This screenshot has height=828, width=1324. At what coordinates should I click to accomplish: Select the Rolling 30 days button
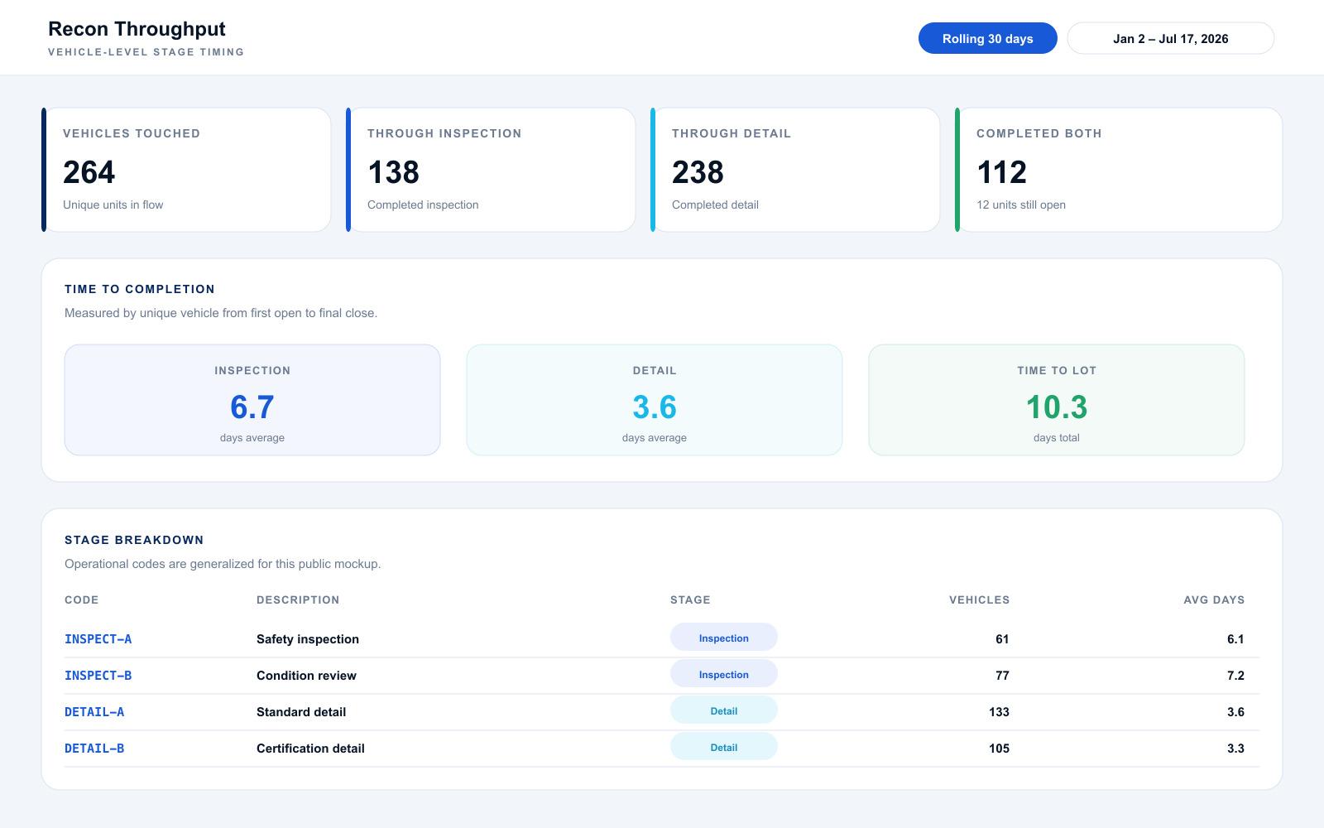tap(987, 38)
